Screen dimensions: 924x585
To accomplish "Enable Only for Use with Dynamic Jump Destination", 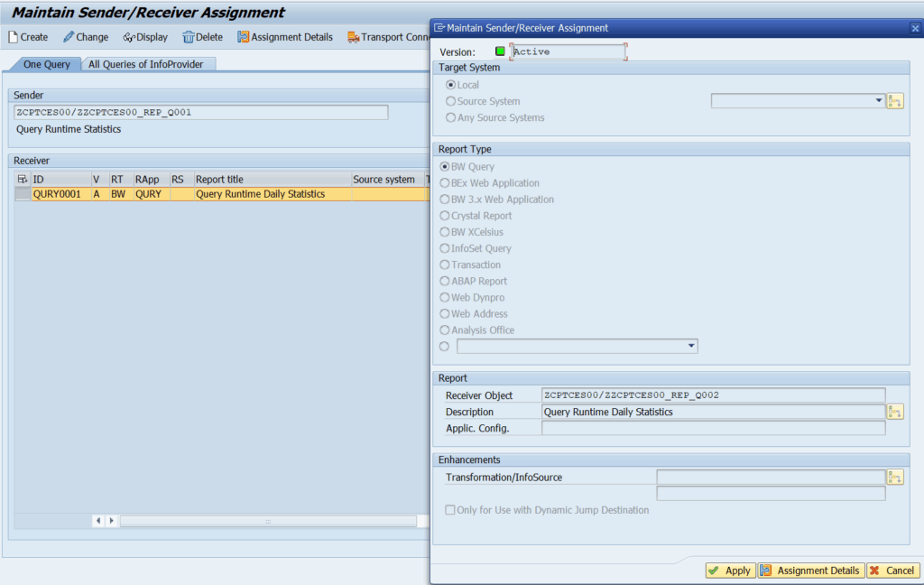I will point(450,510).
